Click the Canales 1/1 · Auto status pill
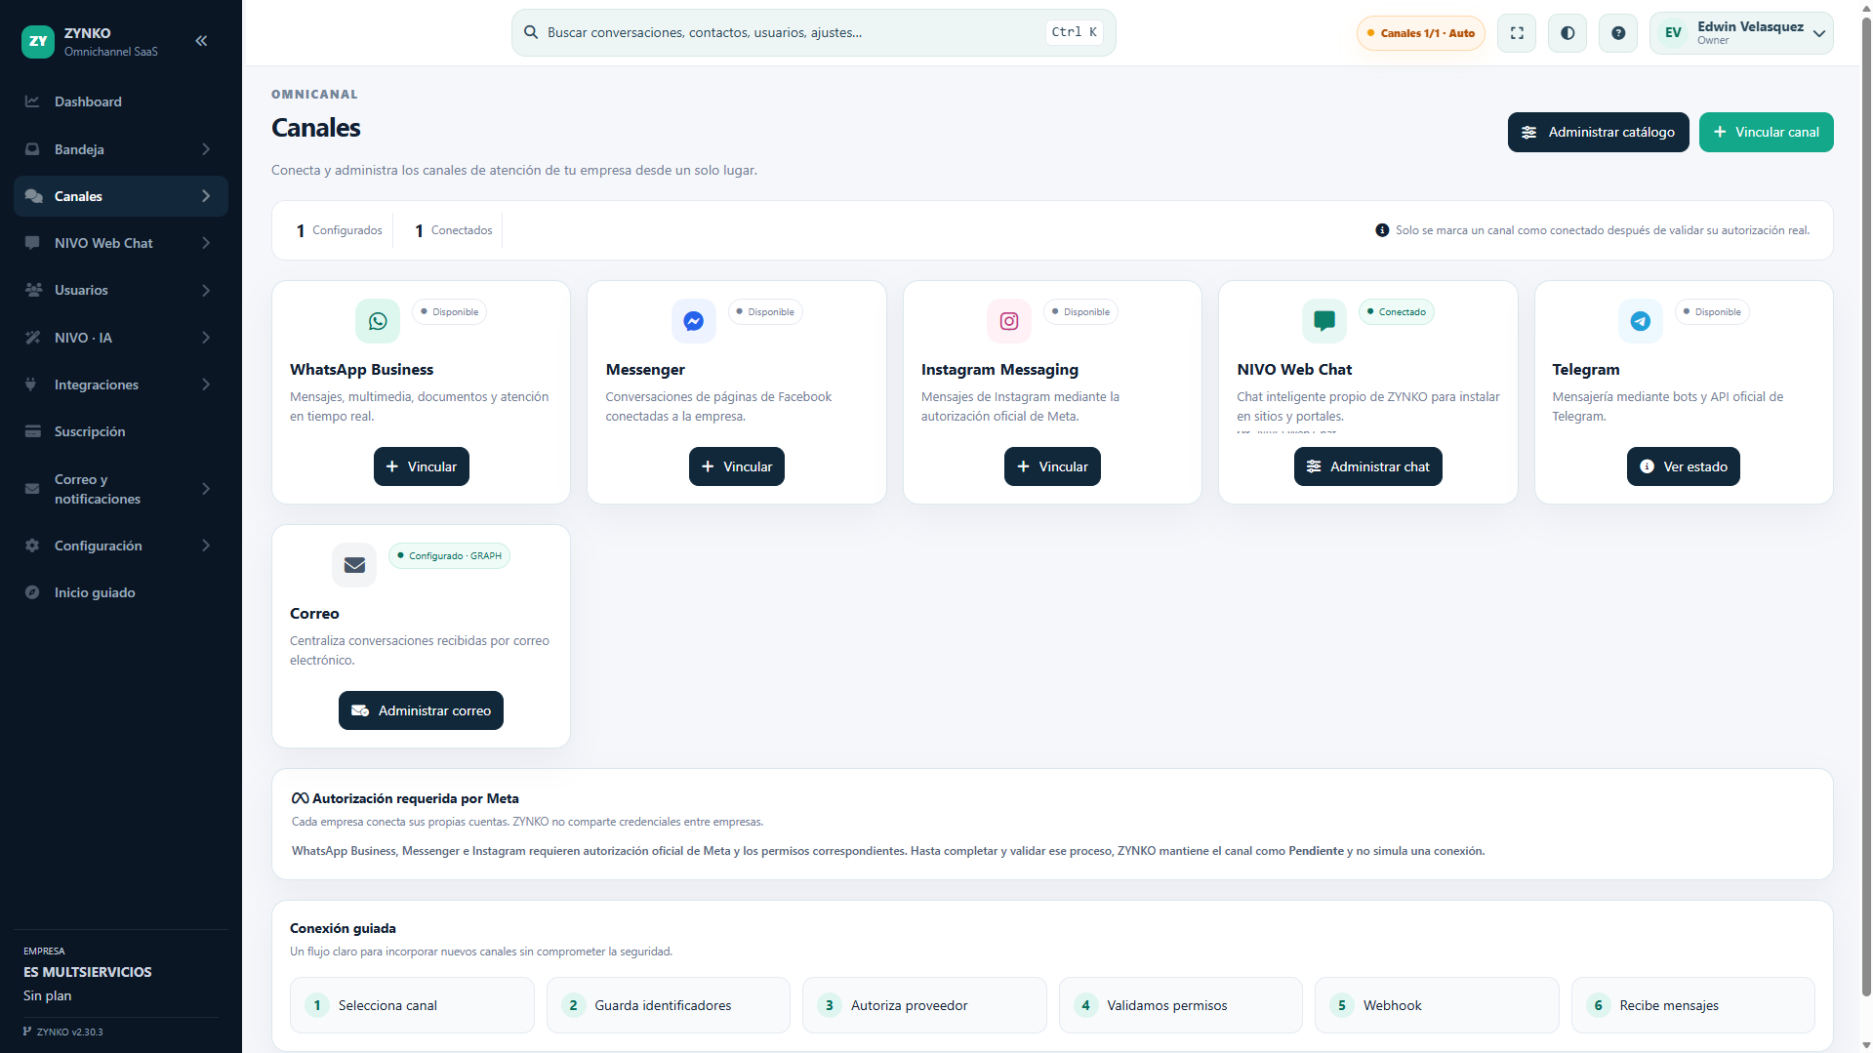This screenshot has width=1873, height=1053. point(1421,33)
